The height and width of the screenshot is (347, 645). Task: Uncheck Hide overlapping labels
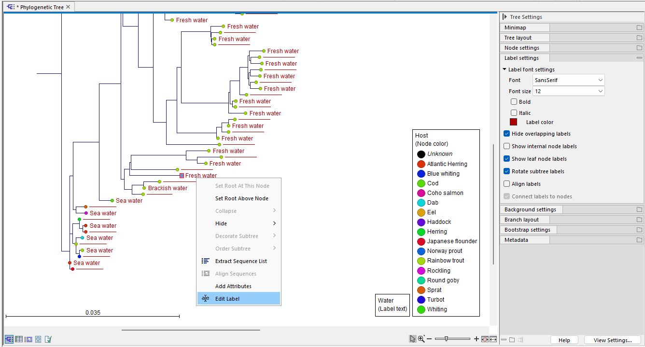(x=507, y=134)
